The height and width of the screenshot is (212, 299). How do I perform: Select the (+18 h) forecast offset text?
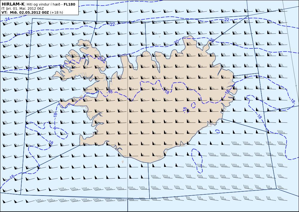(x=57, y=13)
